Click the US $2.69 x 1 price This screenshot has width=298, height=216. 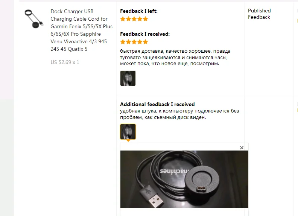click(x=65, y=62)
